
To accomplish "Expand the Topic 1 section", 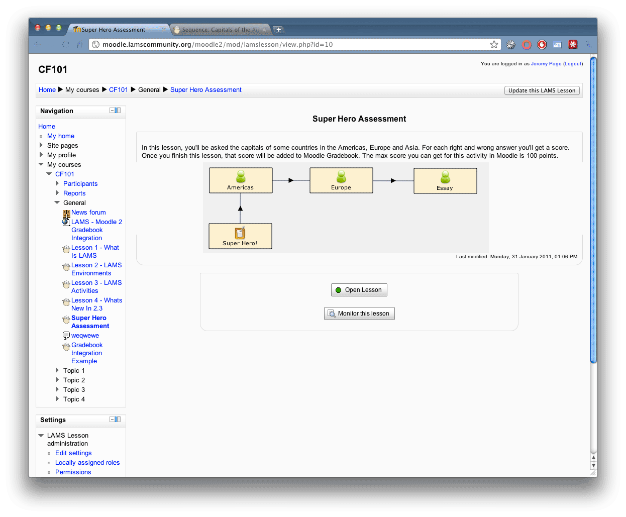I will coord(57,371).
